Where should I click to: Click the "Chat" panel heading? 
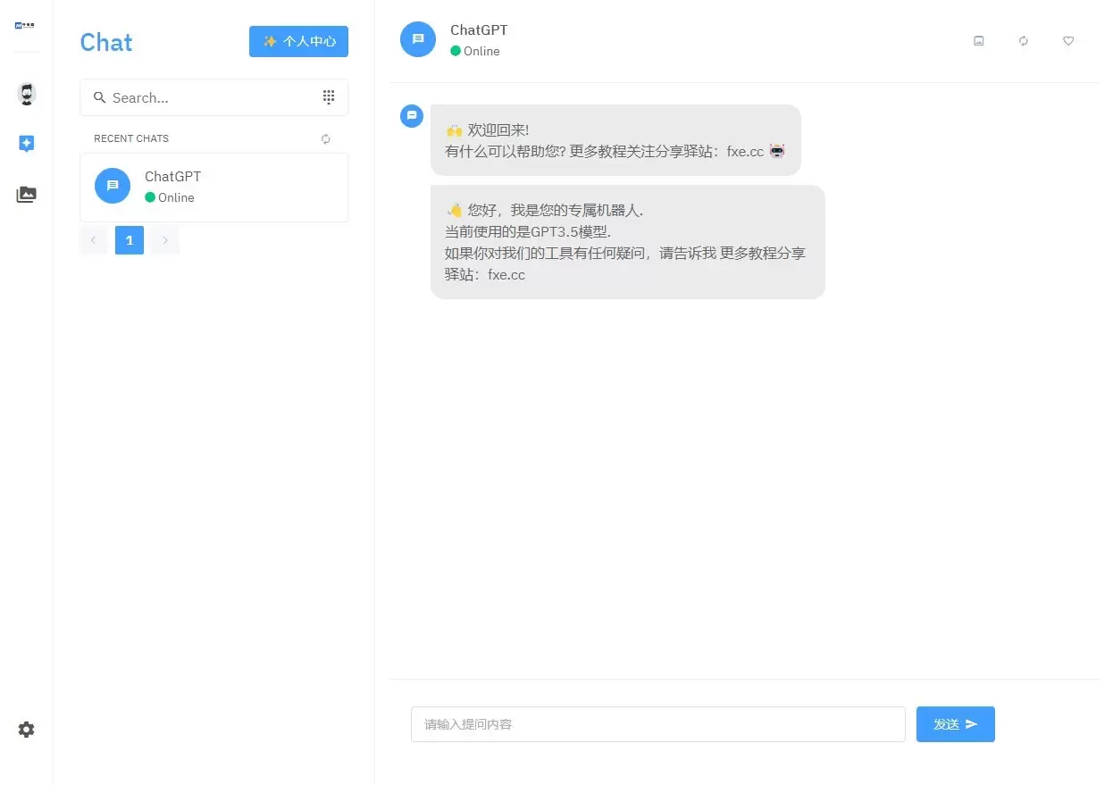coord(106,42)
